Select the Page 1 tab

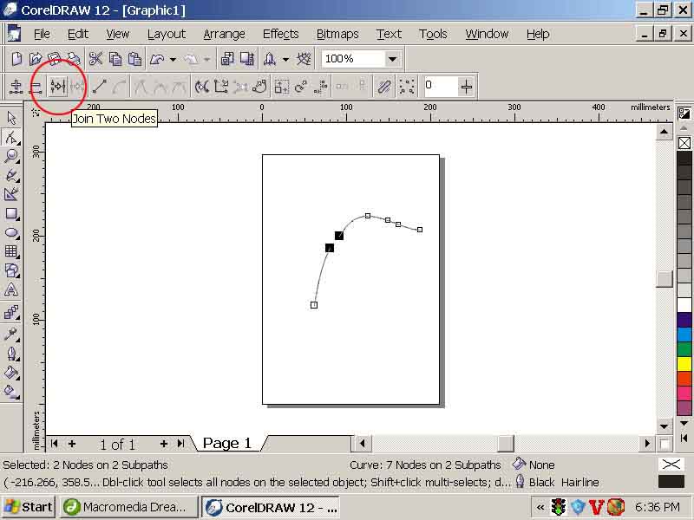click(227, 443)
